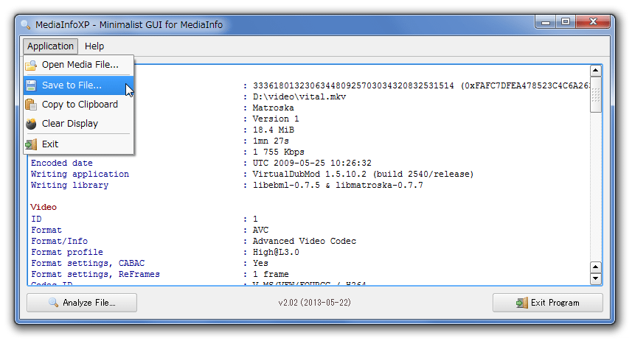Click the 1mn 27s duration value
Image resolution: width=632 pixels, height=341 pixels.
pos(271,141)
